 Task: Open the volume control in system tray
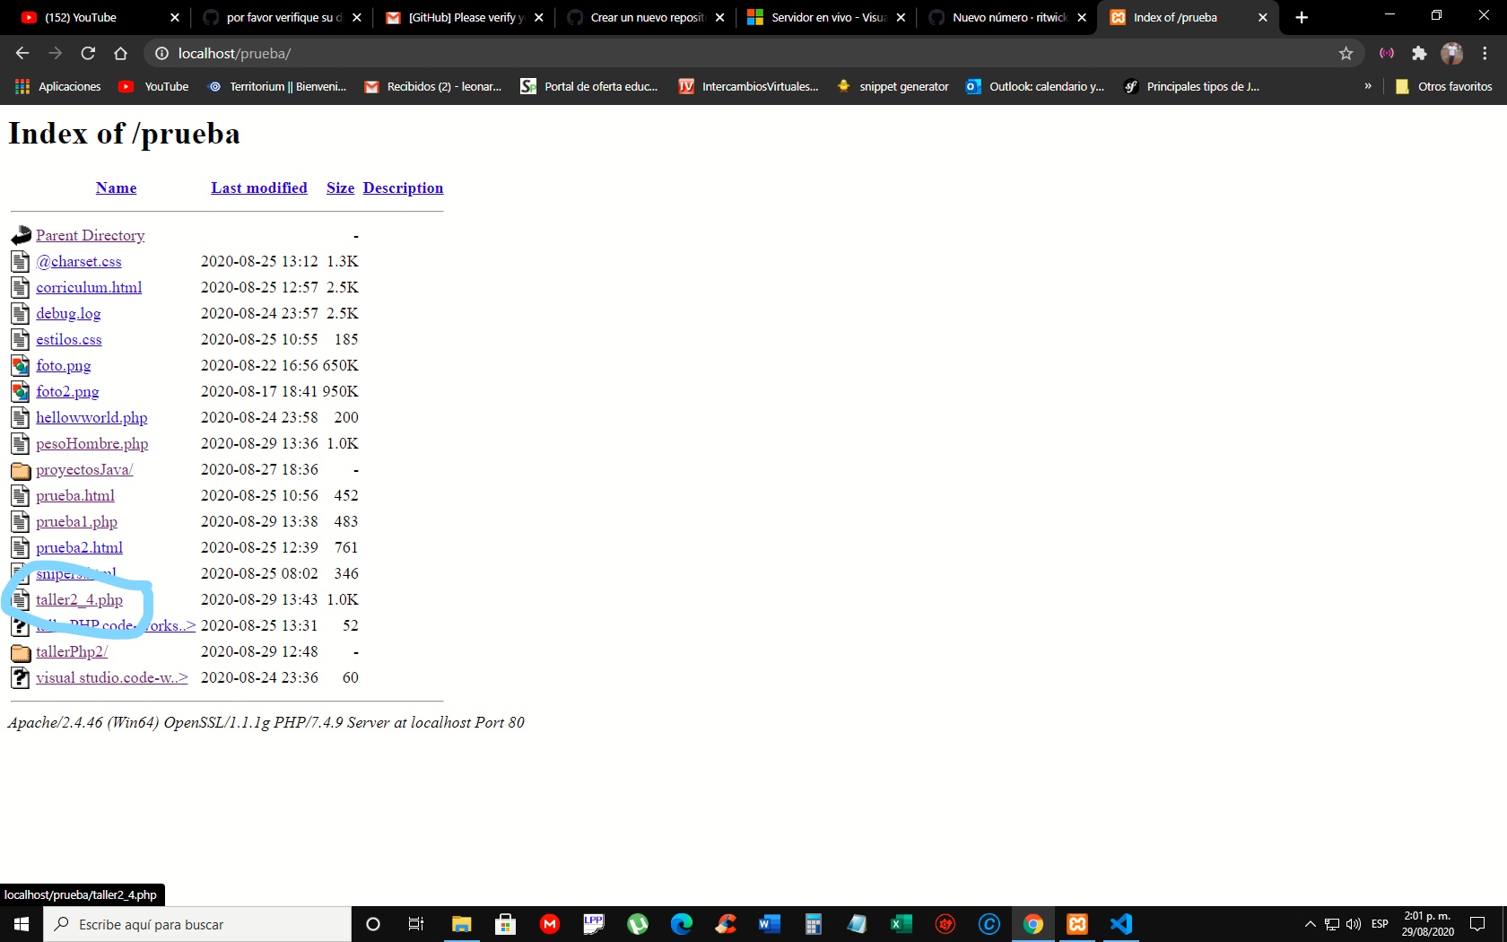coord(1354,924)
